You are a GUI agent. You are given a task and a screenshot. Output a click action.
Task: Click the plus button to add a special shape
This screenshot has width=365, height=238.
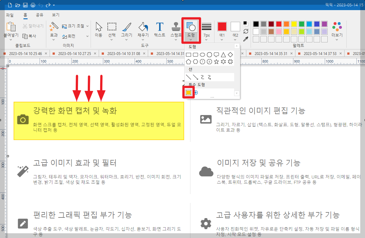tap(195, 92)
